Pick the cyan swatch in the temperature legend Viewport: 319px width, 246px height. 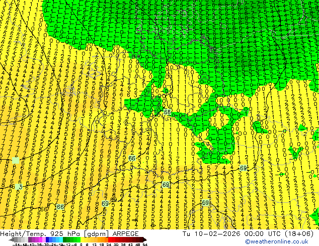click(61, 239)
